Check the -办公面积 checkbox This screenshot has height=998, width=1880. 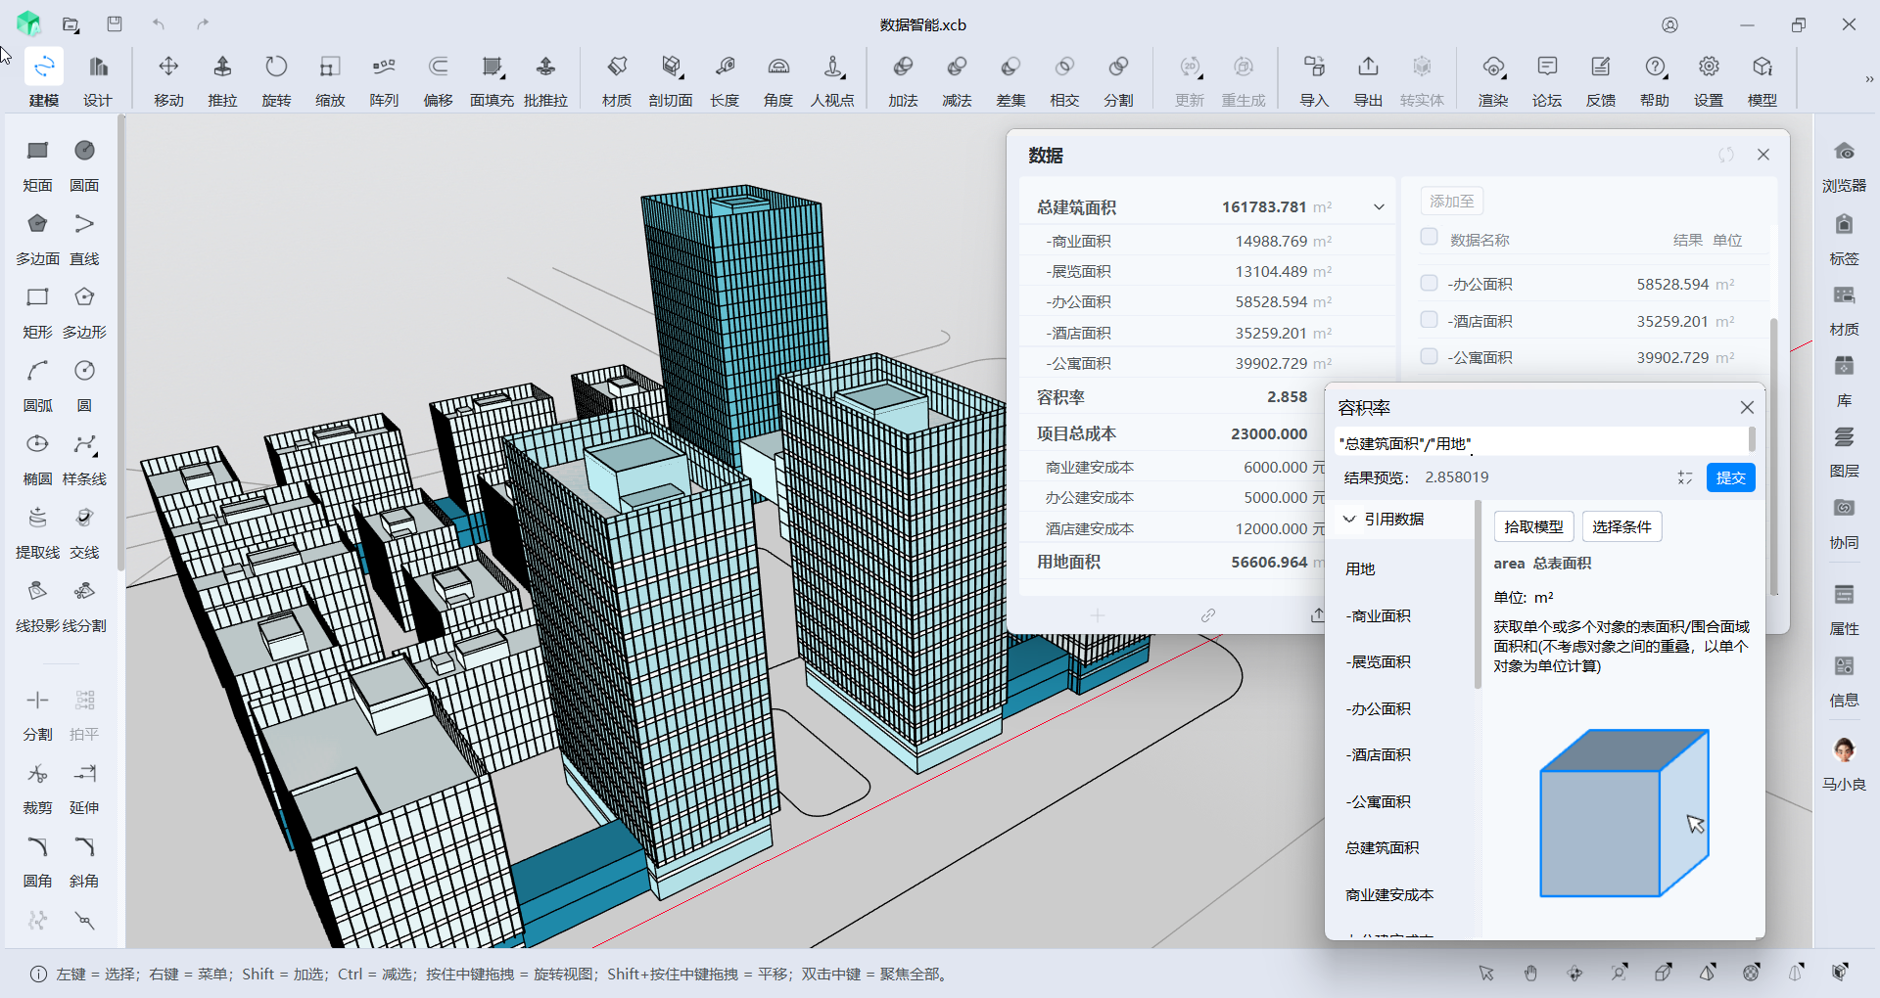pyautogui.click(x=1429, y=284)
